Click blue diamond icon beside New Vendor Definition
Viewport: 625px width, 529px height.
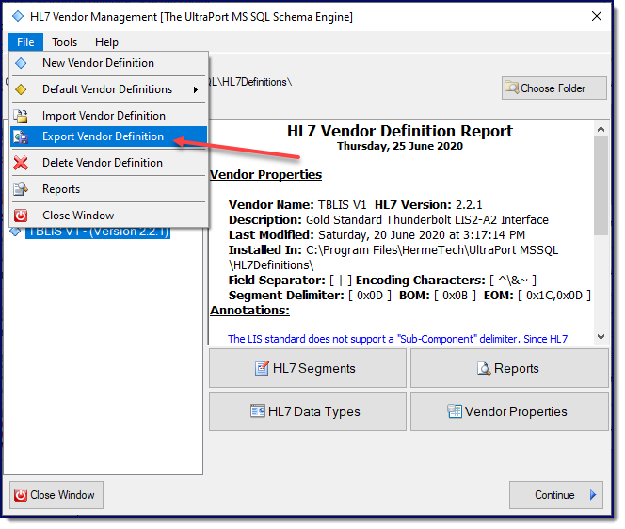21,63
